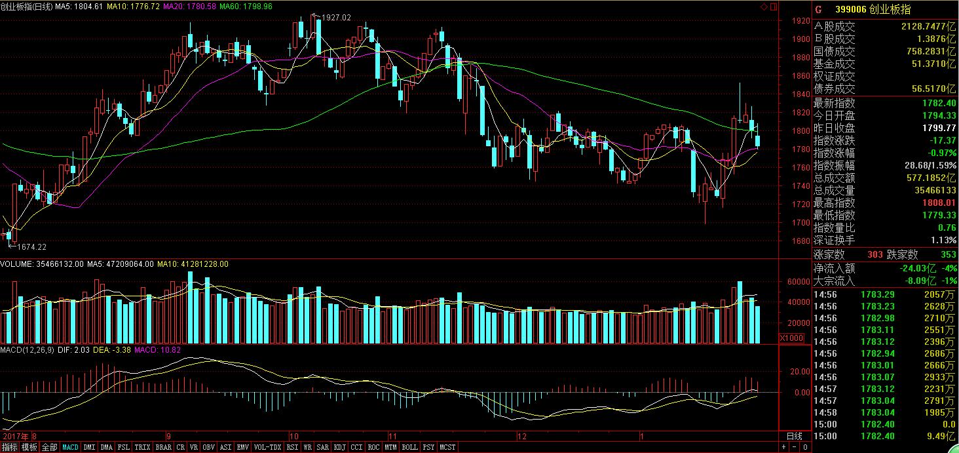
Task: Select the BRAR indicator tab
Action: (163, 447)
